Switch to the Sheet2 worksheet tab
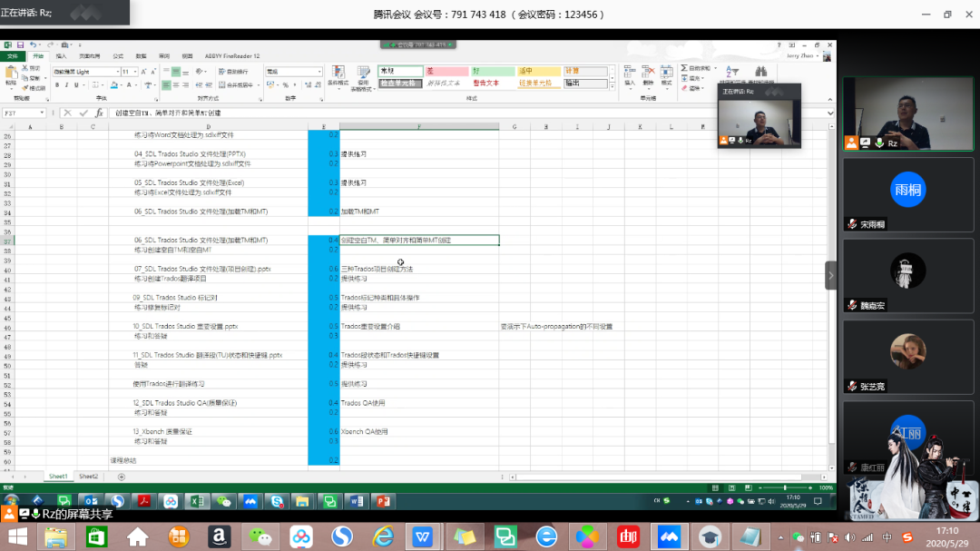The image size is (980, 551). (x=88, y=476)
